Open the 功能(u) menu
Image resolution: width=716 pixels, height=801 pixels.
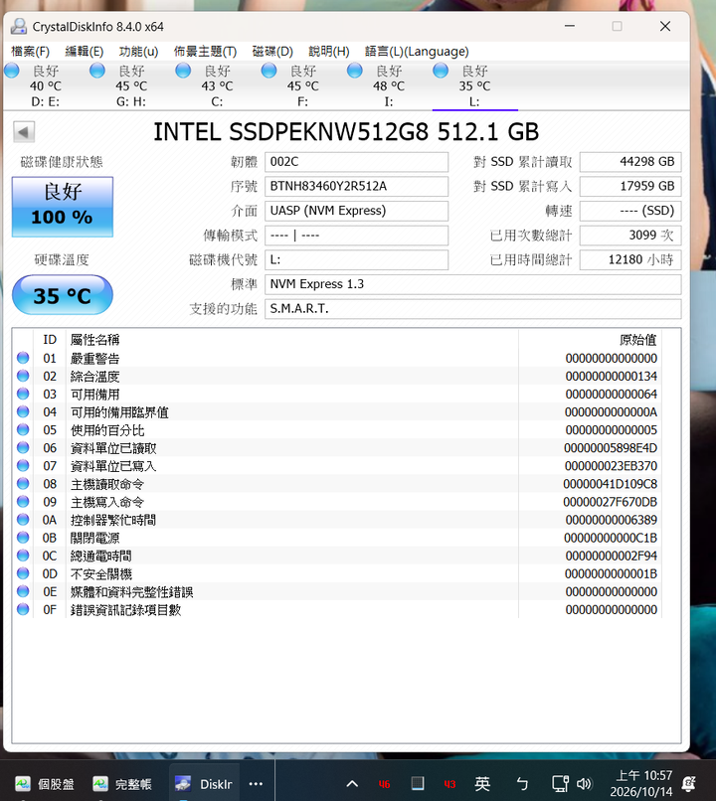(138, 52)
